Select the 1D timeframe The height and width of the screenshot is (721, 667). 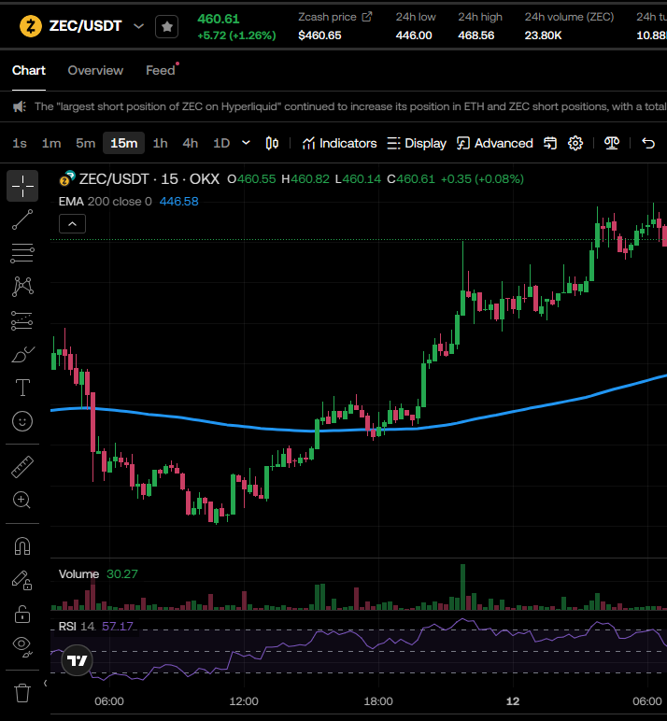tap(221, 143)
